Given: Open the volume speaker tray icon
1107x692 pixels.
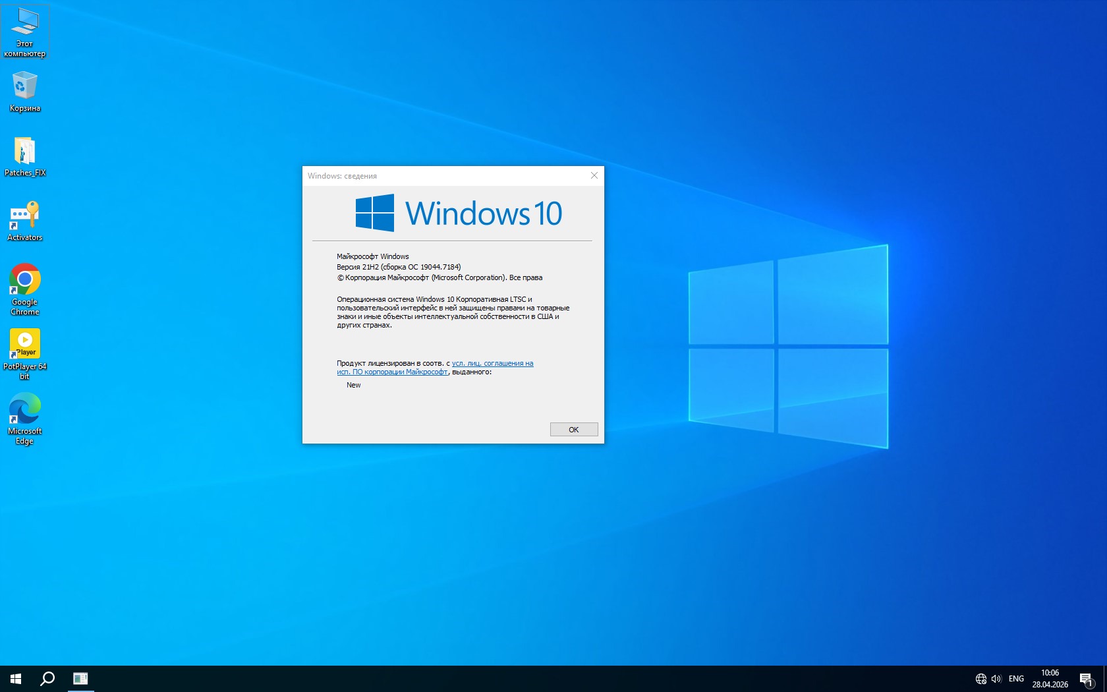Looking at the screenshot, I should pos(996,678).
